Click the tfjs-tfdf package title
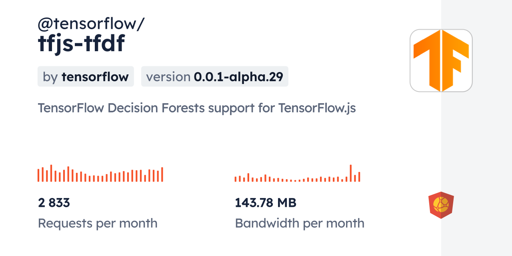 tap(81, 44)
